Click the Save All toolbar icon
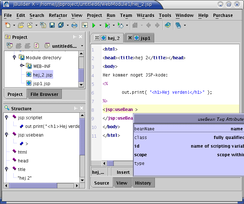The width and height of the screenshot is (244, 204). click(x=61, y=25)
